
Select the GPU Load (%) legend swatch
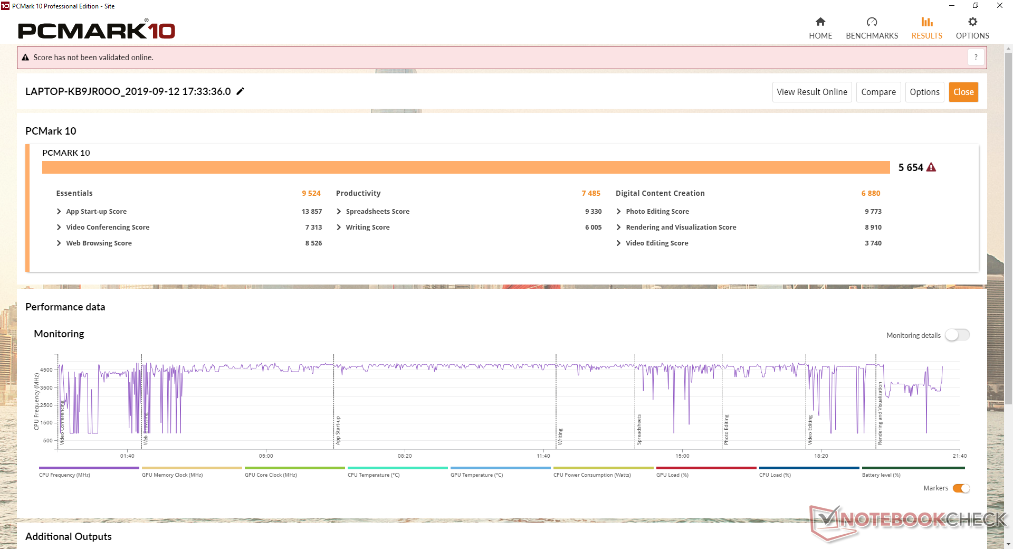click(x=706, y=468)
